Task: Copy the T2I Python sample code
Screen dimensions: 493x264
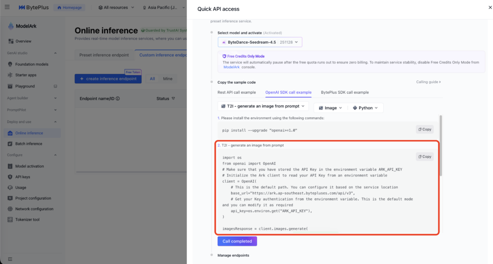Action: point(425,157)
